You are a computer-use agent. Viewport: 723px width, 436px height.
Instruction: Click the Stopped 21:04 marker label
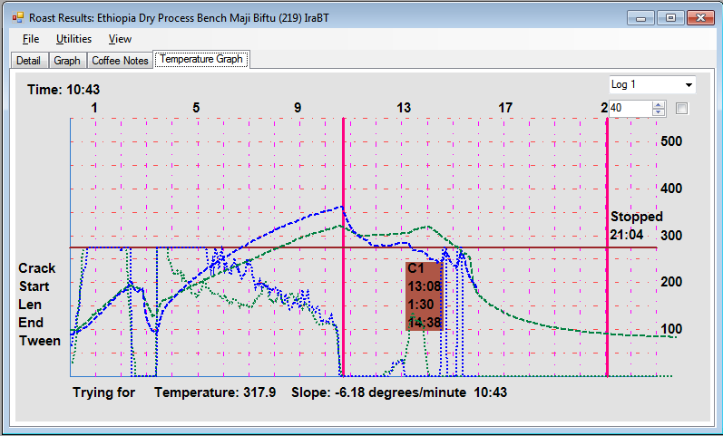coord(636,226)
